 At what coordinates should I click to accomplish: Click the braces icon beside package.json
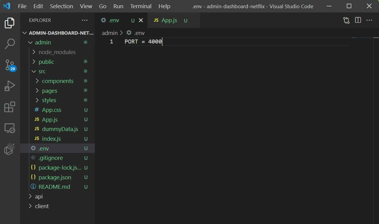click(33, 177)
